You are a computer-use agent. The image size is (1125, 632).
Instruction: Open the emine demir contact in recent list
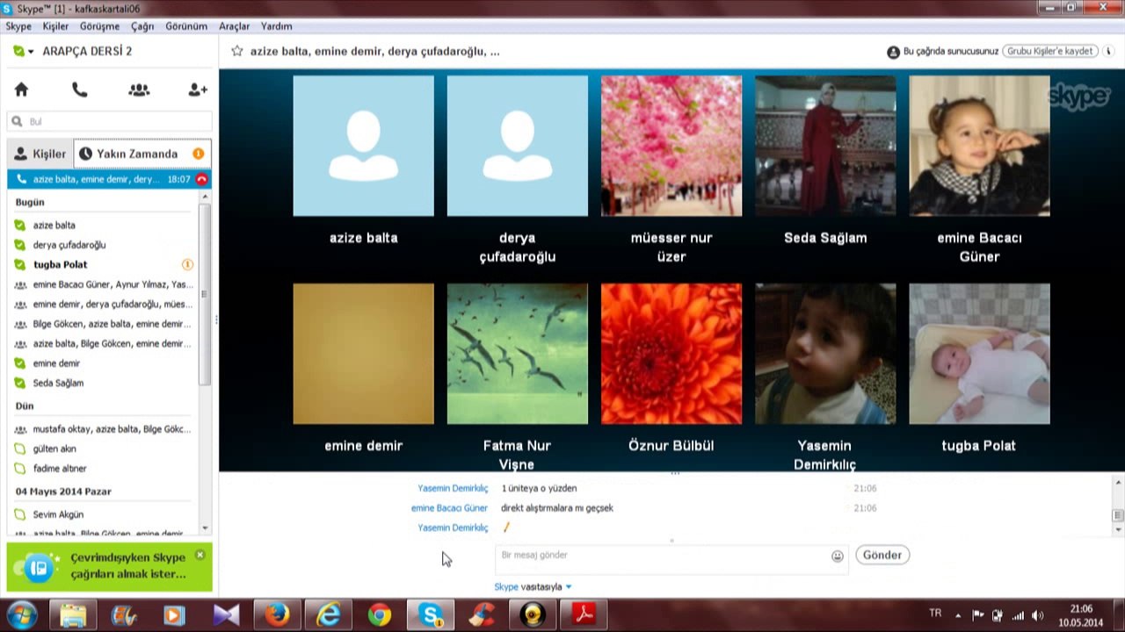click(x=56, y=363)
